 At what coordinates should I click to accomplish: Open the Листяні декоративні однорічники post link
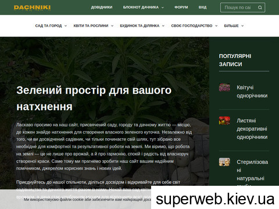point(252,129)
